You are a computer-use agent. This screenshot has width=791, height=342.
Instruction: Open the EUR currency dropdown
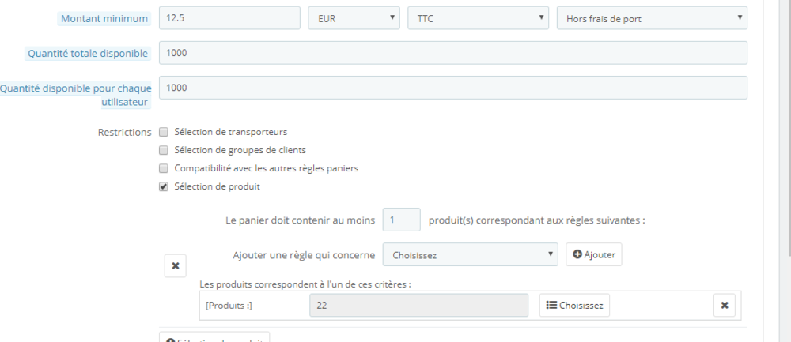point(353,17)
